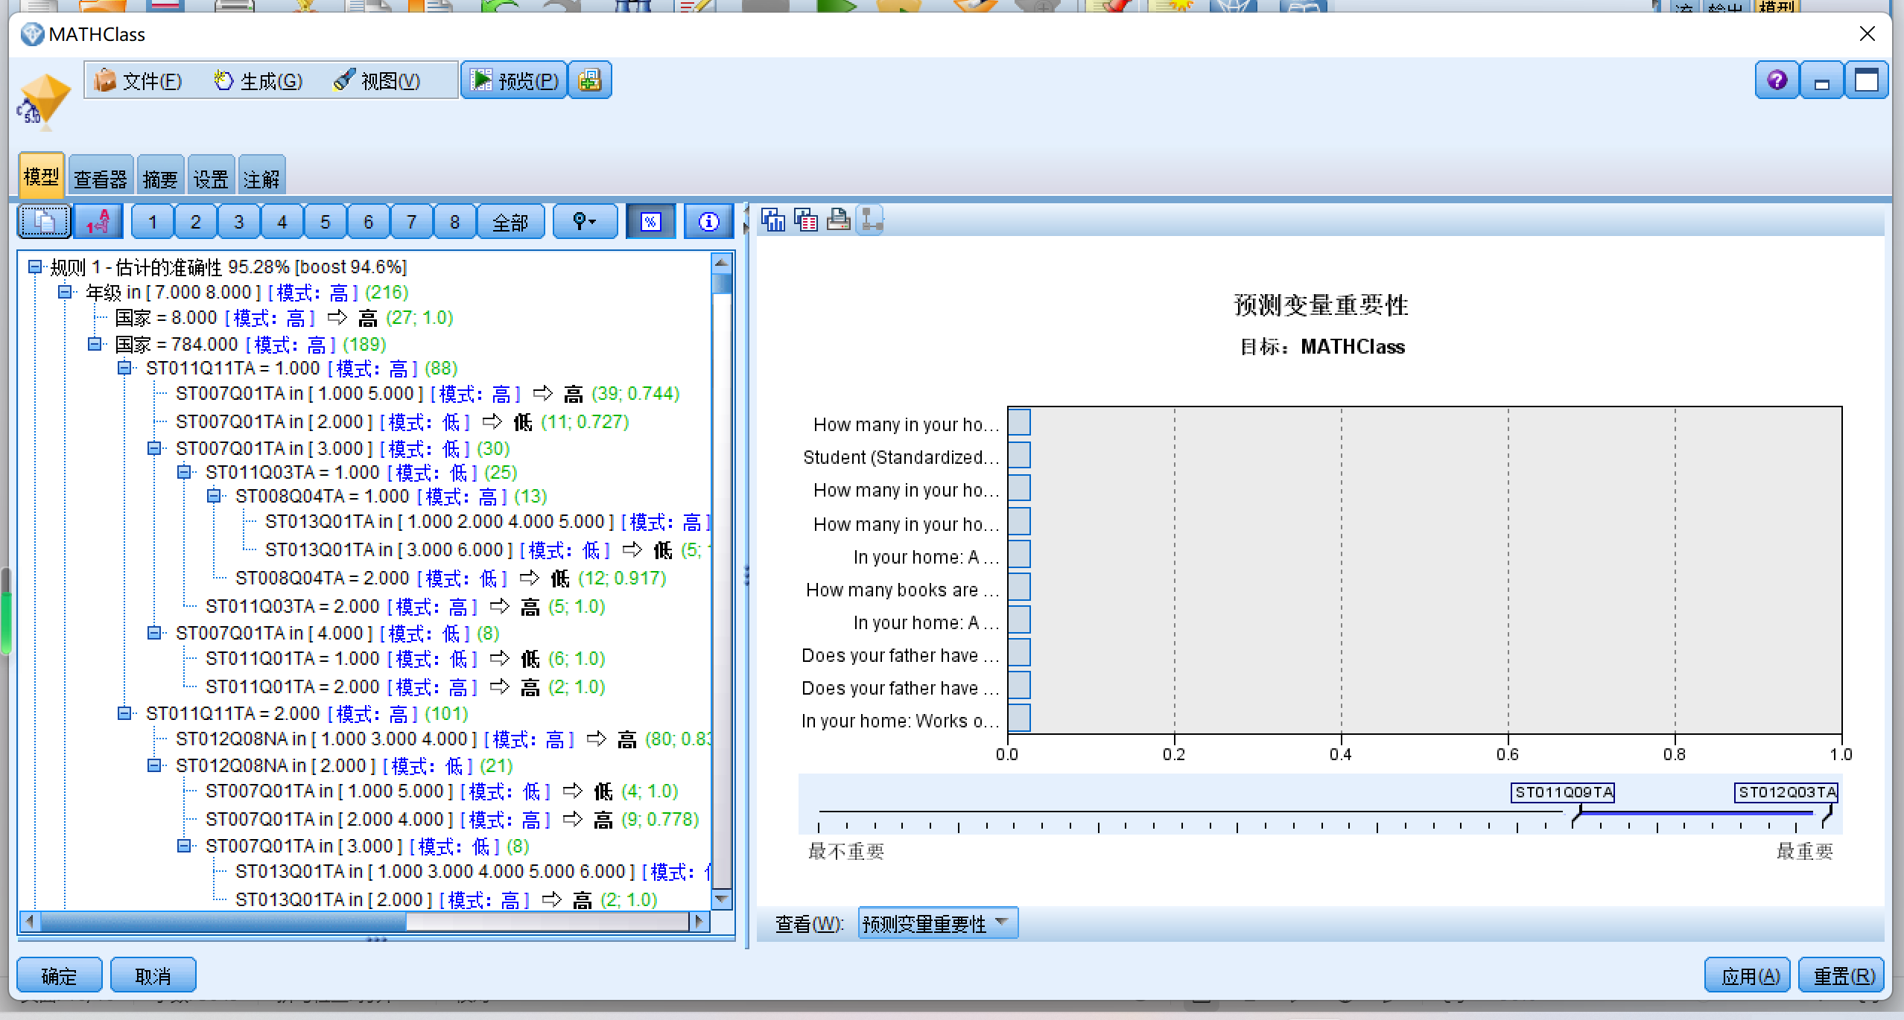Click the 'In your home: Works o...' chart label

(x=900, y=721)
